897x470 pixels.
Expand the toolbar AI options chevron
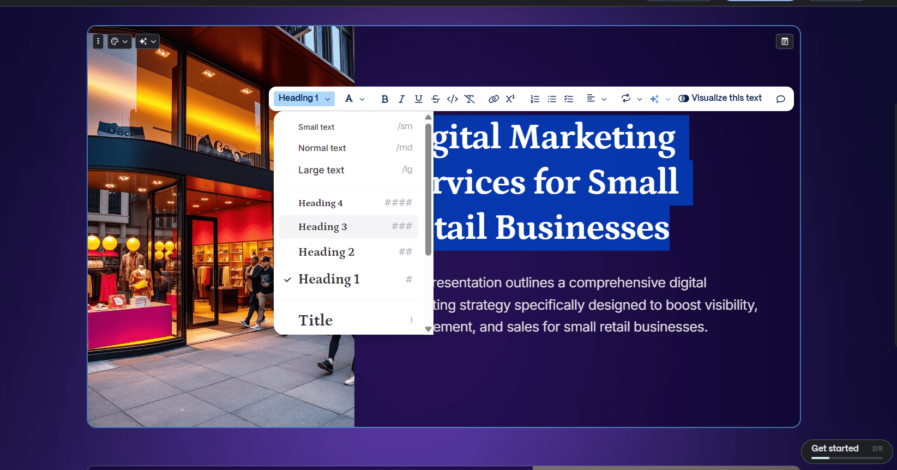pos(668,99)
